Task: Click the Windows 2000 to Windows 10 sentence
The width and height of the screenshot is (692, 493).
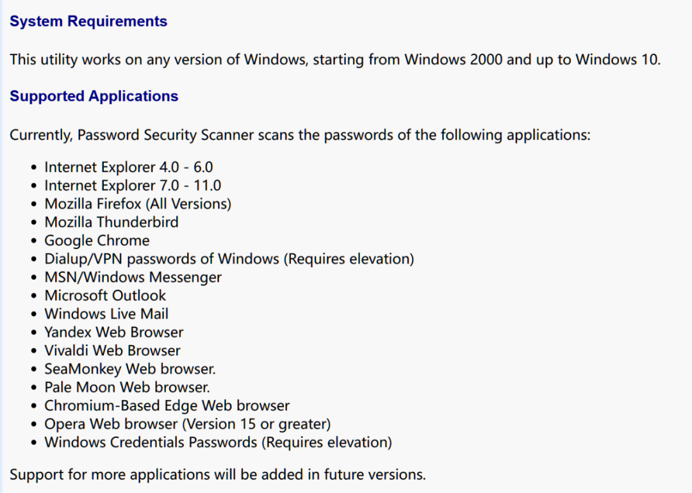Action: (x=334, y=60)
